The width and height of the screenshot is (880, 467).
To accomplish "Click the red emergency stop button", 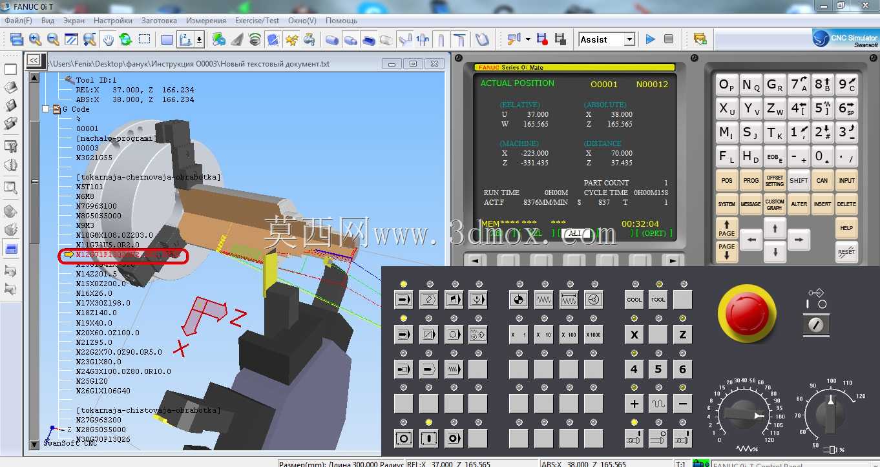I will click(747, 313).
